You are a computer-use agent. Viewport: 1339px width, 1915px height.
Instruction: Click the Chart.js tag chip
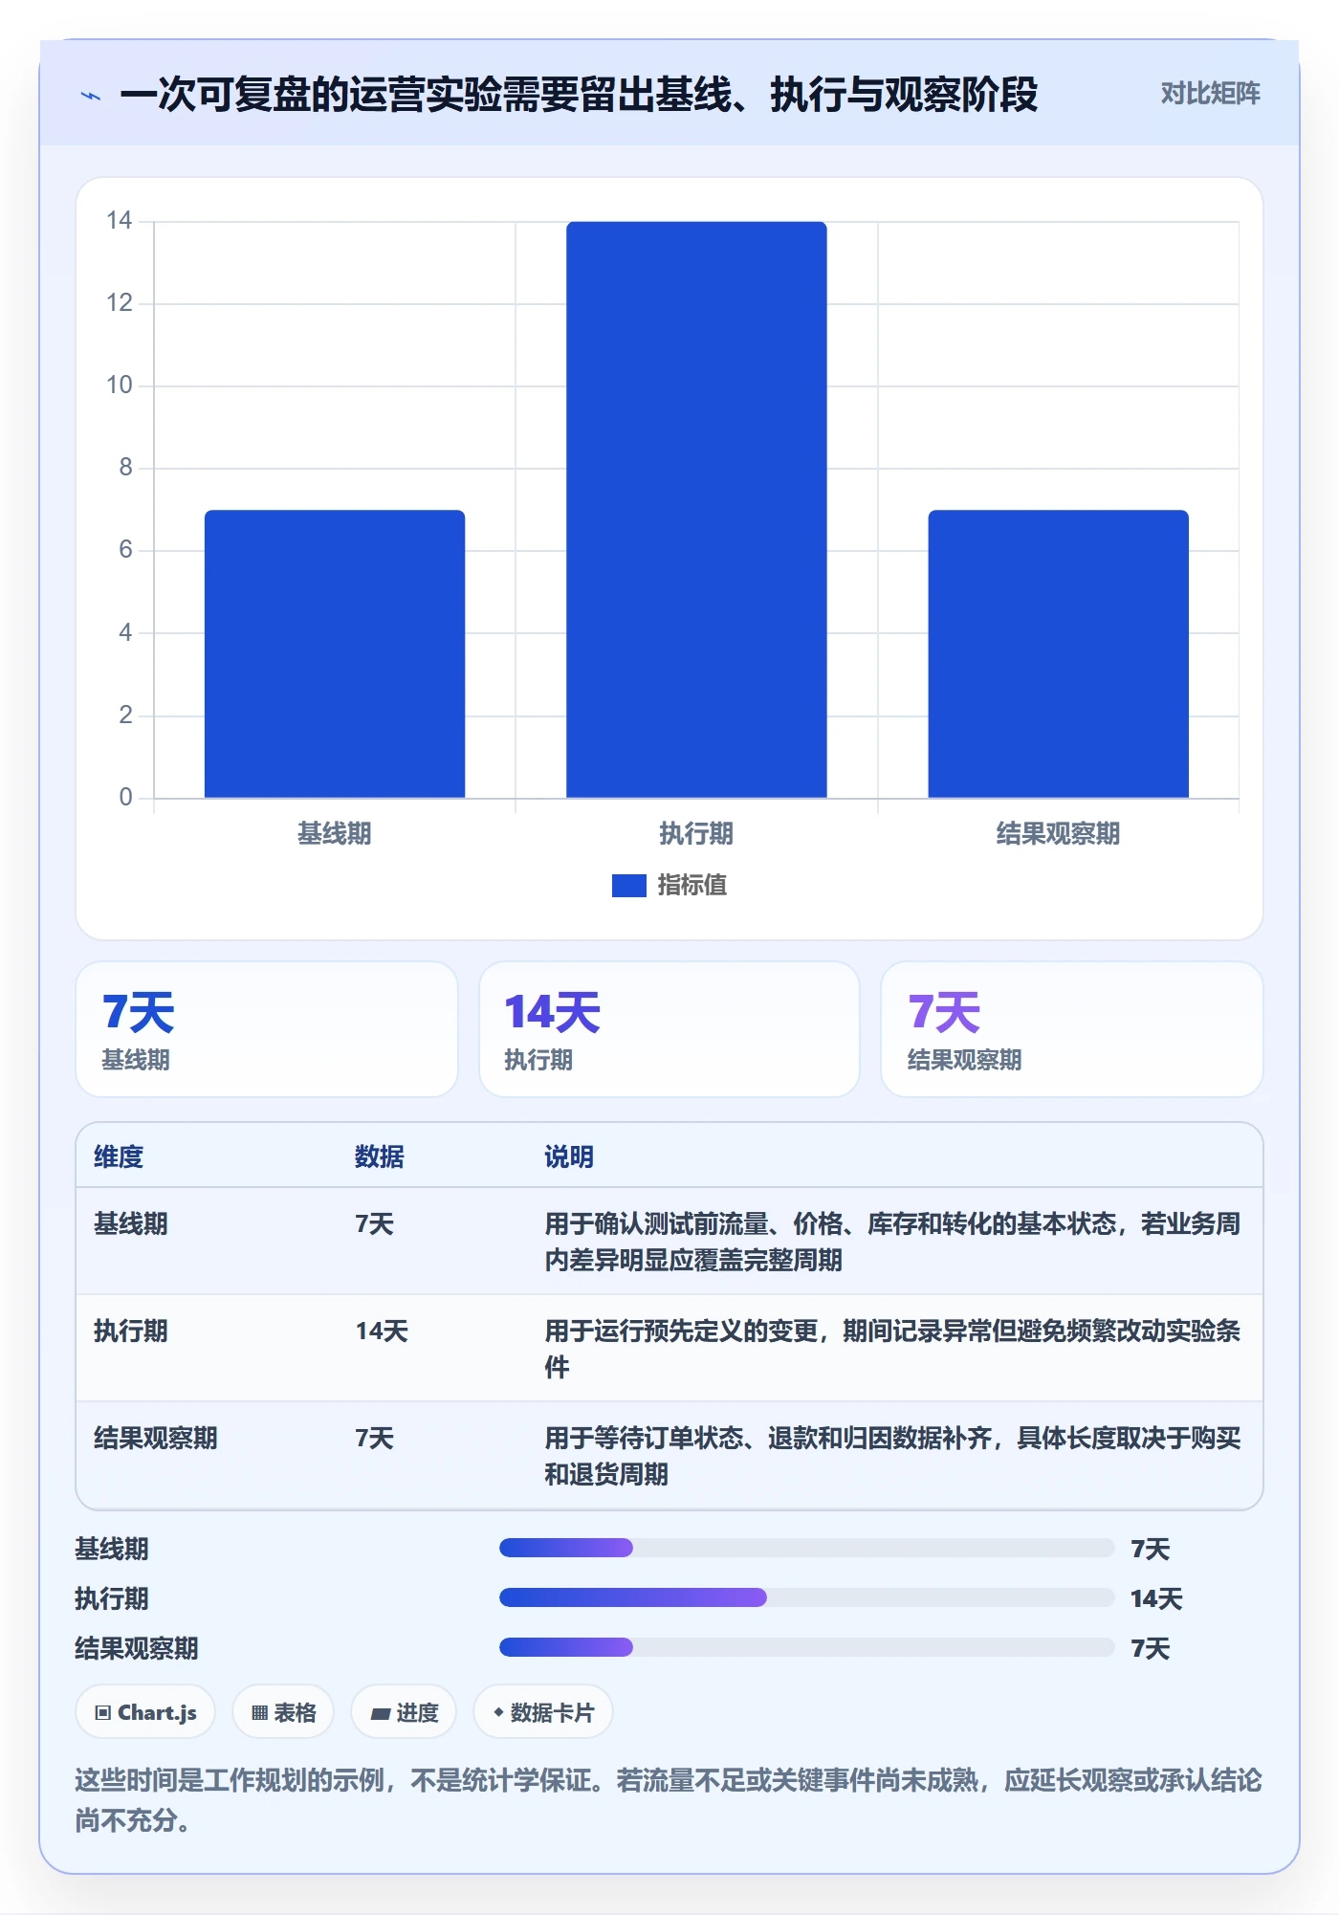pos(145,1712)
